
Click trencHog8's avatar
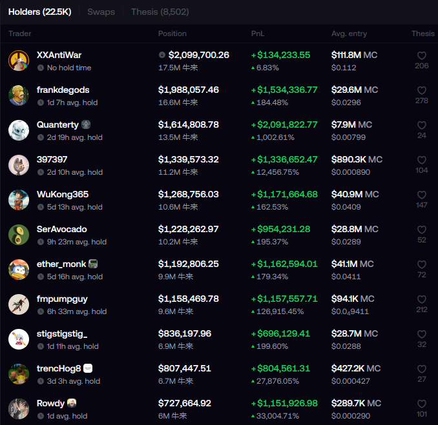pos(19,374)
